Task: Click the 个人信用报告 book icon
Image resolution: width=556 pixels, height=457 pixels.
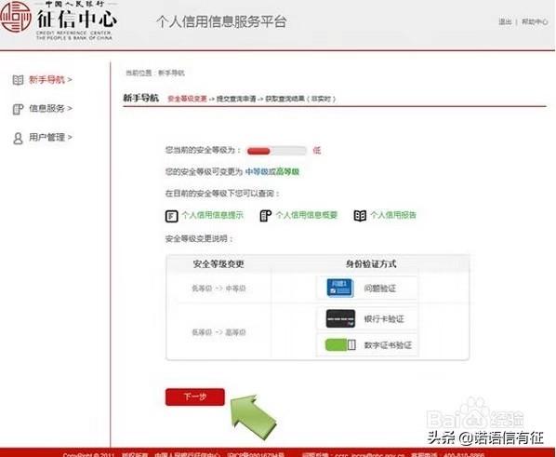Action: coord(360,216)
